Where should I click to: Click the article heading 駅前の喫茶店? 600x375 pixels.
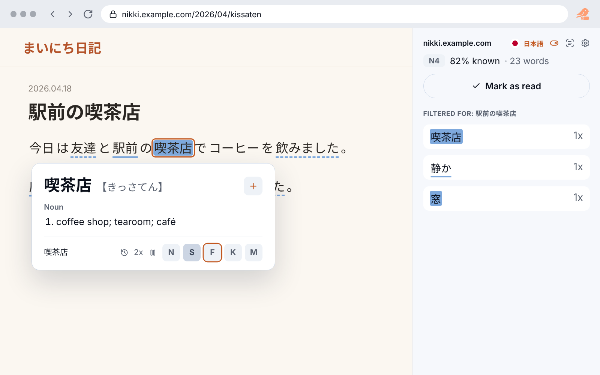coord(84,112)
